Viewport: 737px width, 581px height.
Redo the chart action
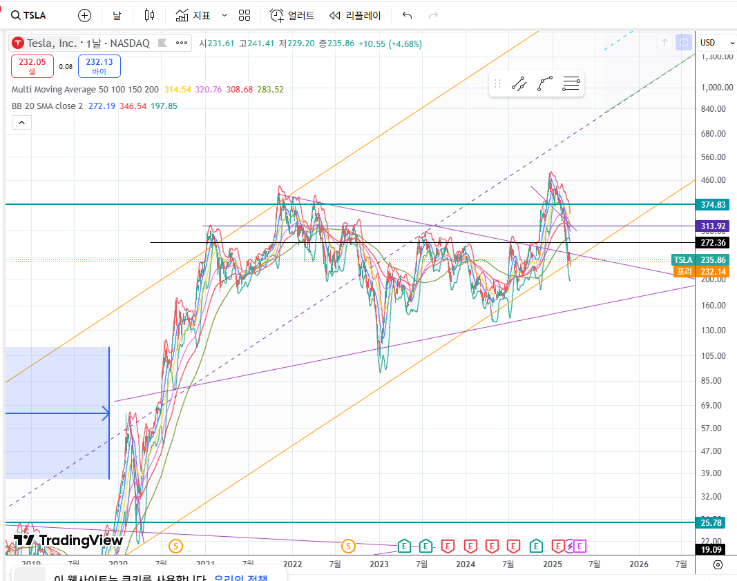click(433, 15)
